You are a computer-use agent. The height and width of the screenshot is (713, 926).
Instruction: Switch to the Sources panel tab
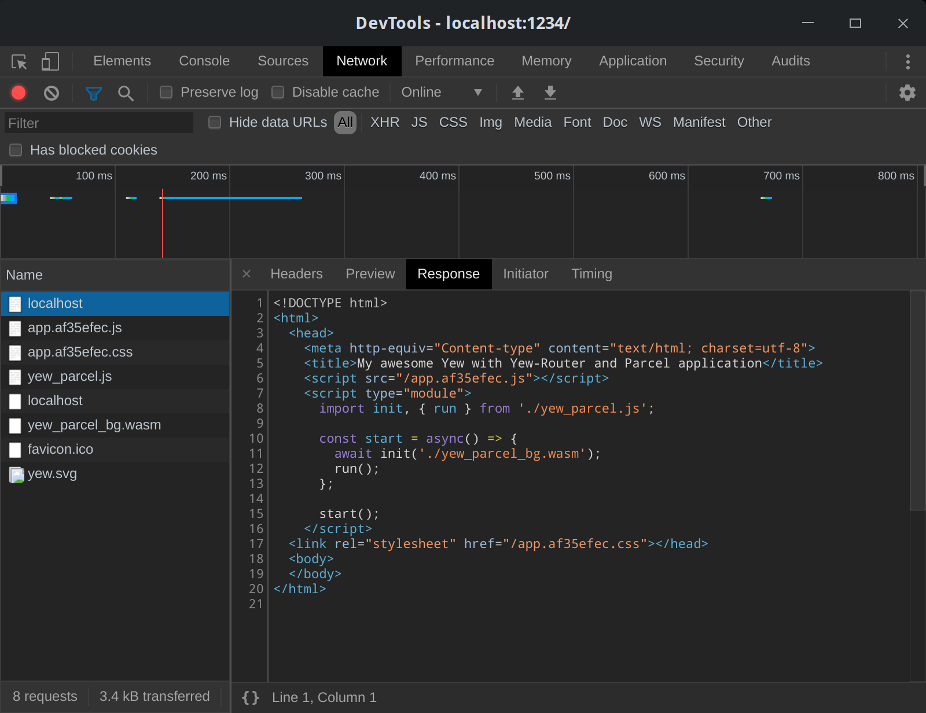283,61
